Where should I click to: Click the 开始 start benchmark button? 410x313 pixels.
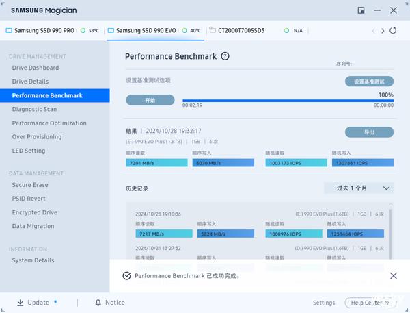point(150,100)
